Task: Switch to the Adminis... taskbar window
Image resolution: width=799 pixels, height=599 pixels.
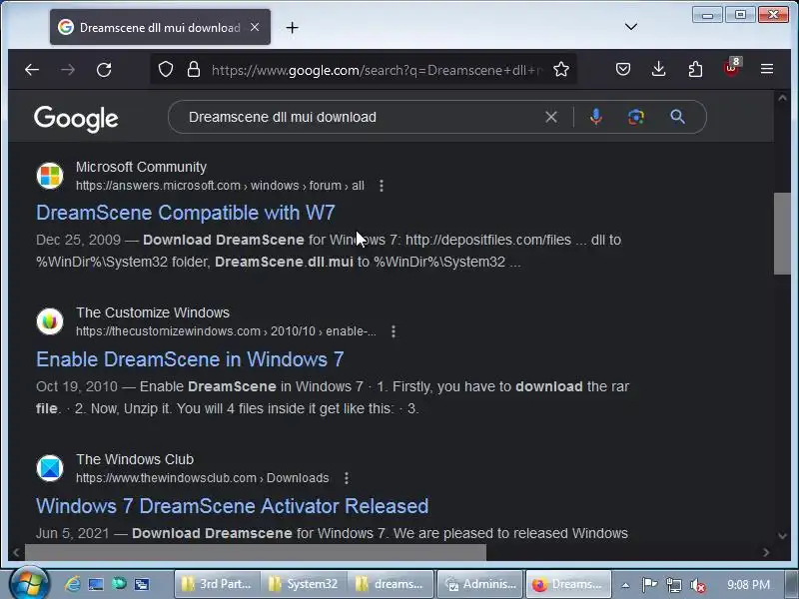Action: coord(480,584)
